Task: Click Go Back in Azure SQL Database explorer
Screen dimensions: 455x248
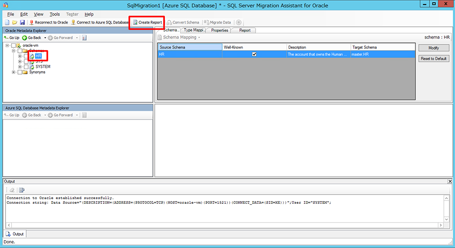Action: (x=32, y=115)
